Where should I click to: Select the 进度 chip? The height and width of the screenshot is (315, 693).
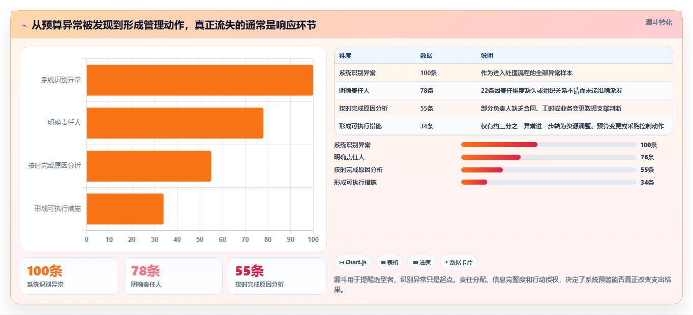point(421,262)
